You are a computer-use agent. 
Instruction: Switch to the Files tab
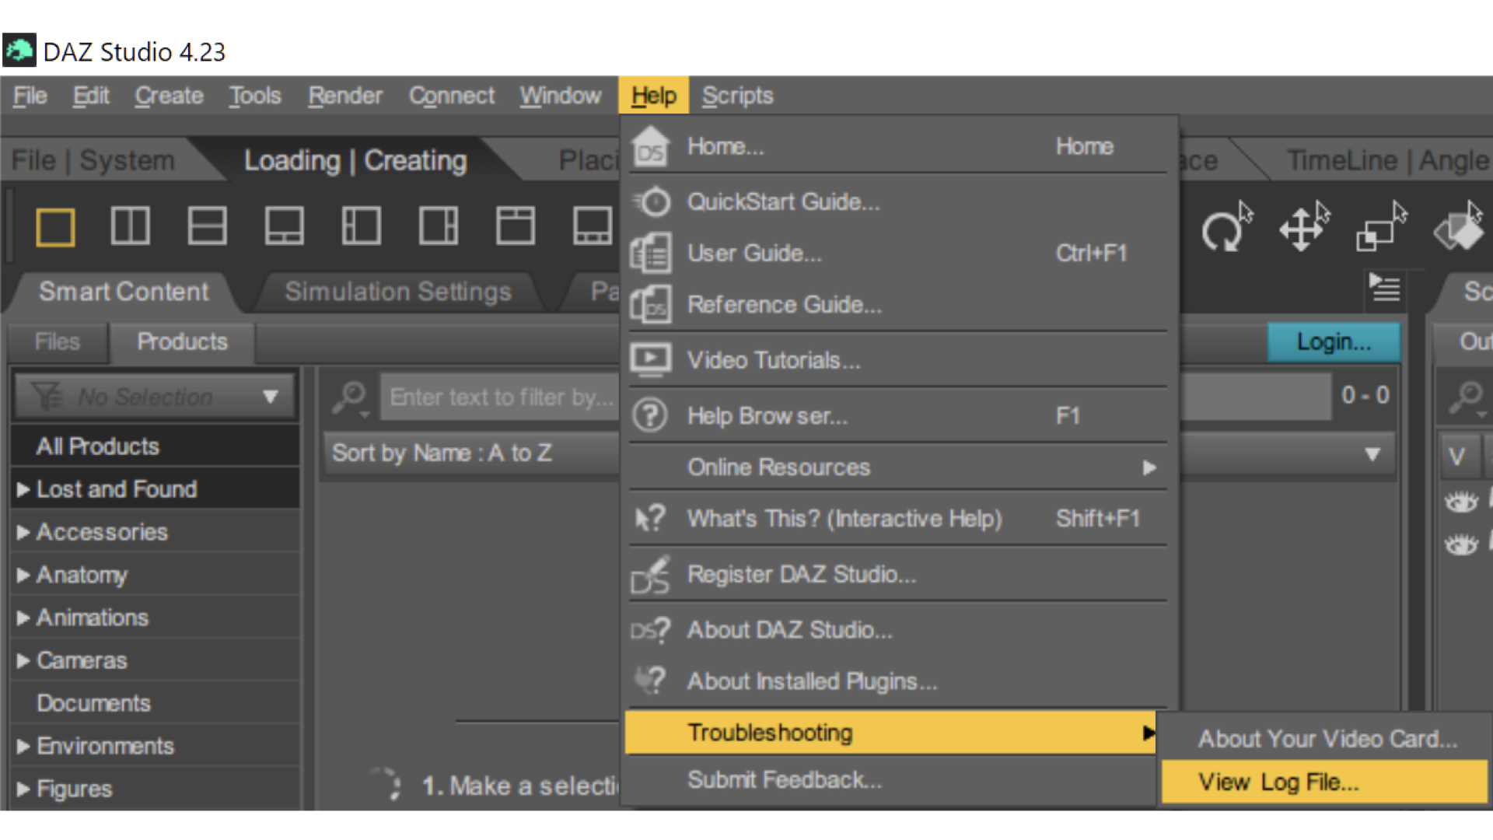(x=58, y=342)
